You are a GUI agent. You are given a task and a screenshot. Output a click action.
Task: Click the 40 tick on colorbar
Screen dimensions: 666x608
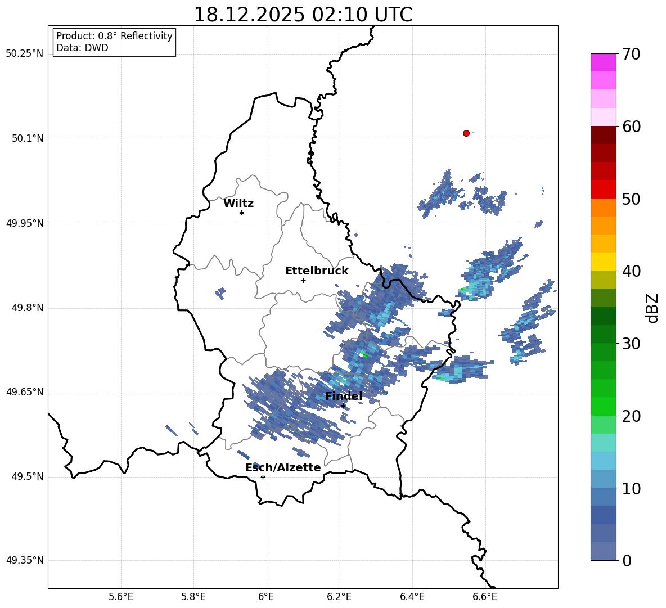point(631,271)
